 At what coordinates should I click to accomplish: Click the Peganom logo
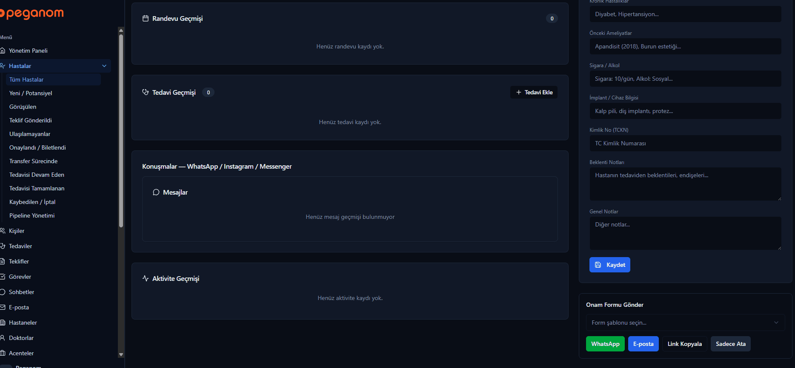(32, 14)
